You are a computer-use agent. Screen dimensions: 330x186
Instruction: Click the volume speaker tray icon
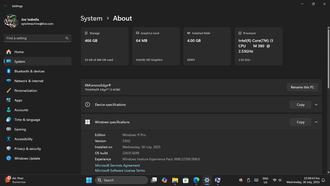[280, 180]
